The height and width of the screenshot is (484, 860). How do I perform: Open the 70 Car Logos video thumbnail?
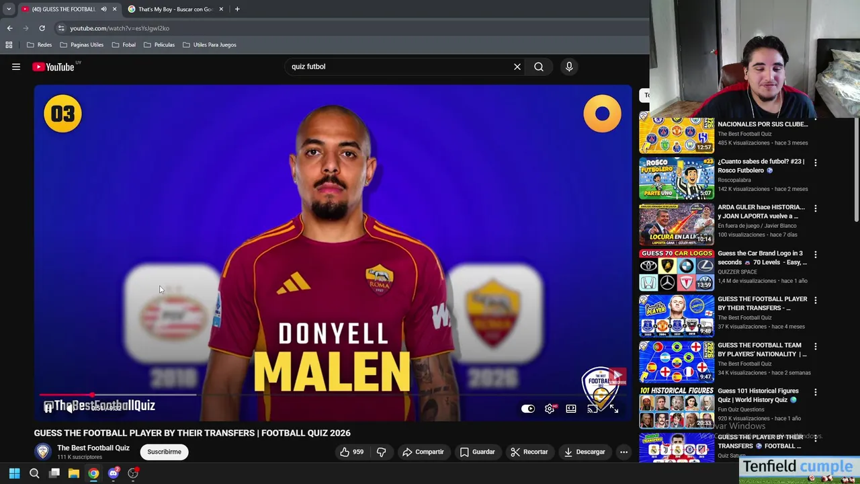click(676, 270)
